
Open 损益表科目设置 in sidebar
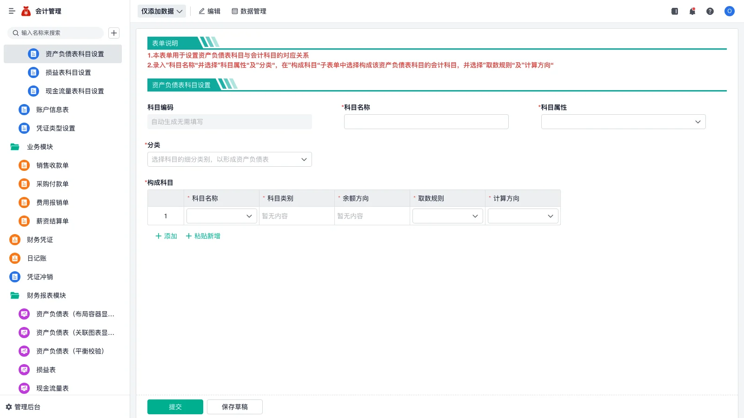(x=63, y=72)
